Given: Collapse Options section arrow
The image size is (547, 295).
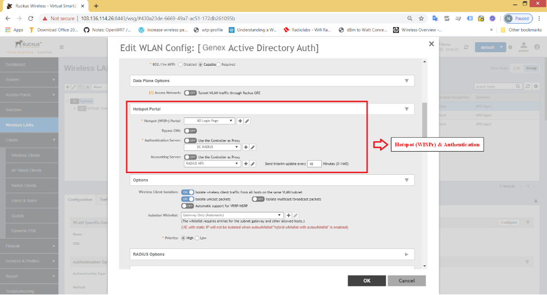Looking at the screenshot, I should [407, 180].
